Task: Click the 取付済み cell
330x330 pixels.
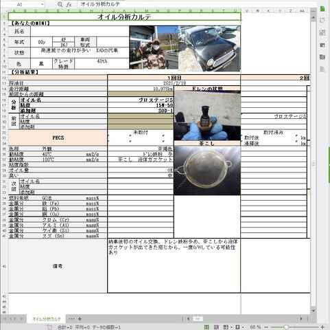Action: (x=274, y=132)
